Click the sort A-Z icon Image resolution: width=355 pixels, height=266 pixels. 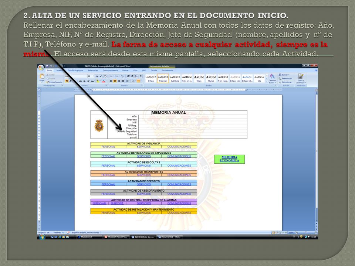point(136,76)
